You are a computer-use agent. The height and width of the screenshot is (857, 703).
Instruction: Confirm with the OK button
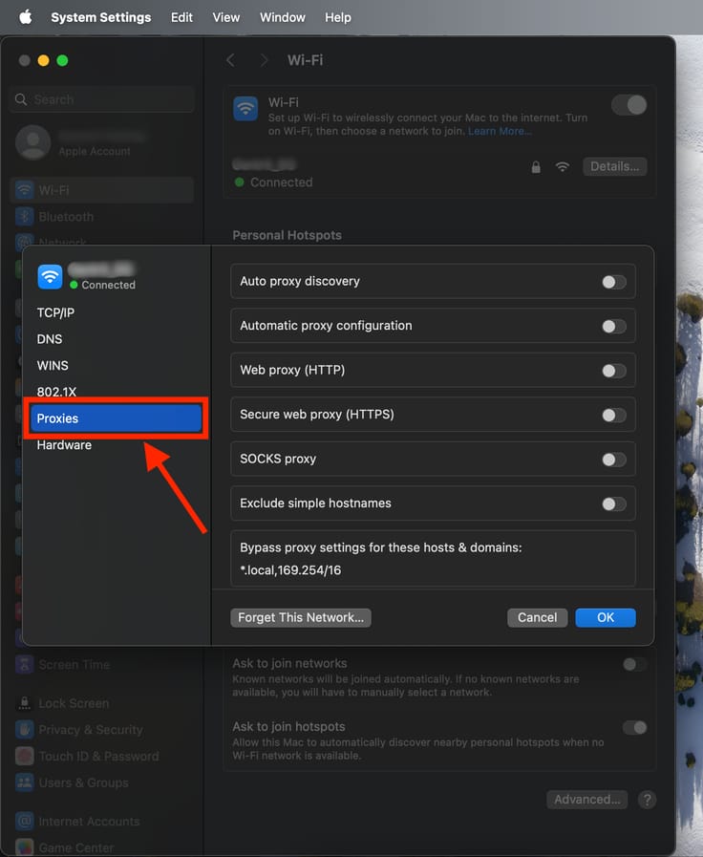(x=605, y=617)
